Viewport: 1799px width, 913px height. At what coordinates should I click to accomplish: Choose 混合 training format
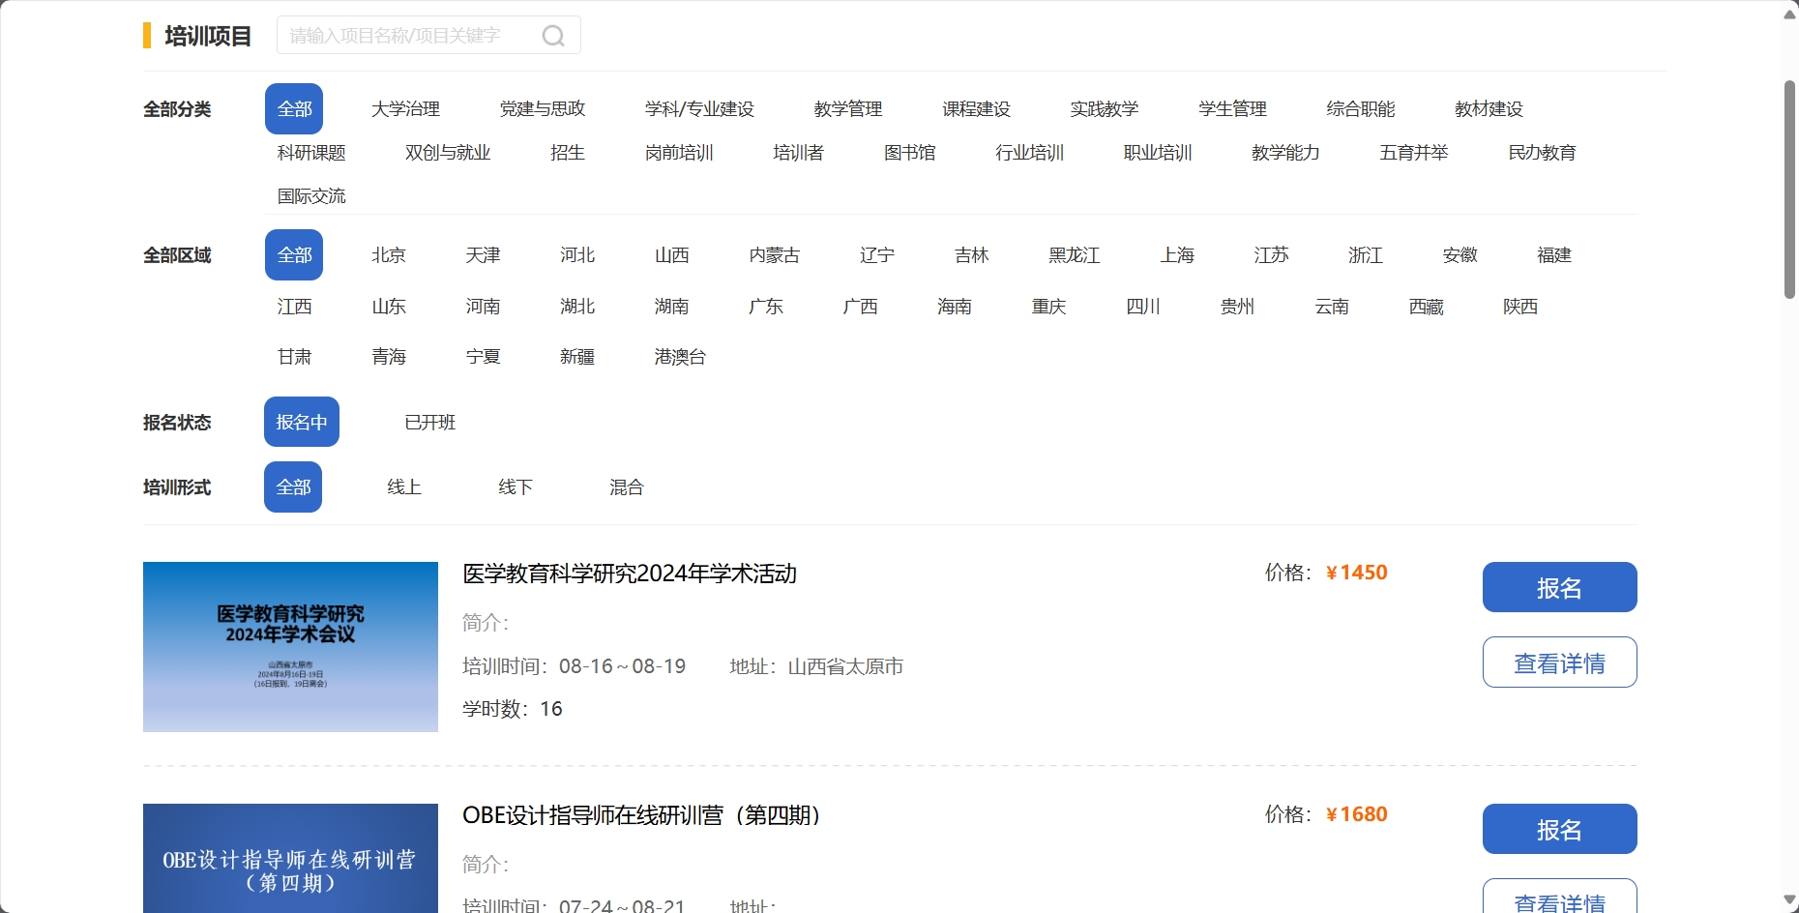pyautogui.click(x=626, y=487)
